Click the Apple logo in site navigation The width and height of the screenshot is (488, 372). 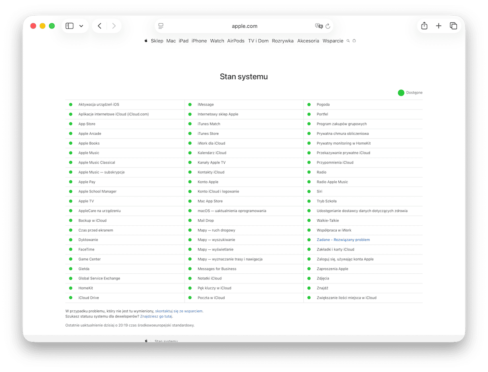click(146, 41)
